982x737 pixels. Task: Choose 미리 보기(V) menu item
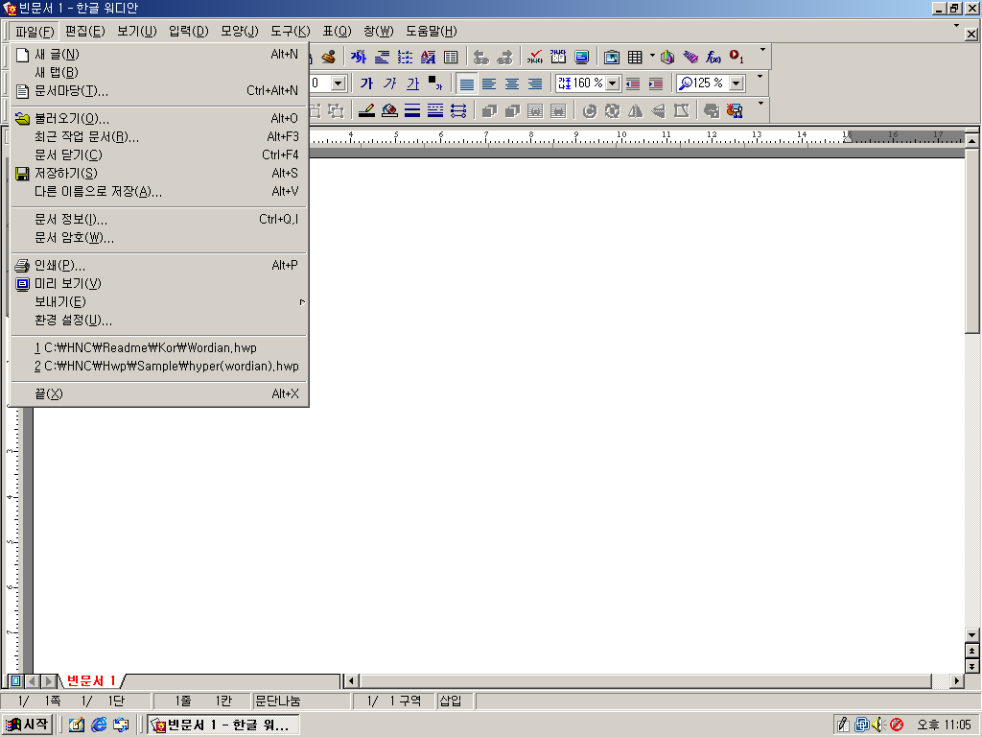tap(158, 284)
